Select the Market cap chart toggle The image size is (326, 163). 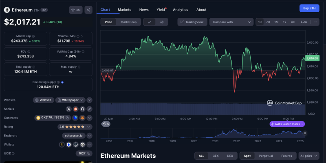pos(128,22)
